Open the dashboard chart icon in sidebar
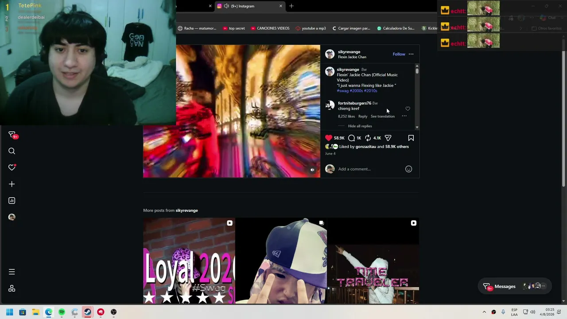 (12, 201)
